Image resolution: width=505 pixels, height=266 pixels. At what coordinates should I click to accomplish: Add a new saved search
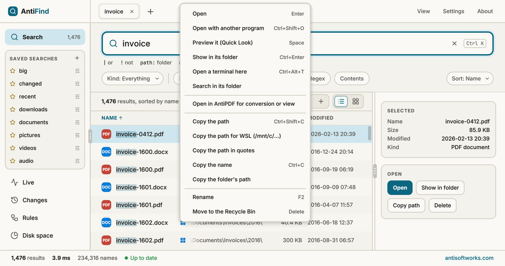77,58
